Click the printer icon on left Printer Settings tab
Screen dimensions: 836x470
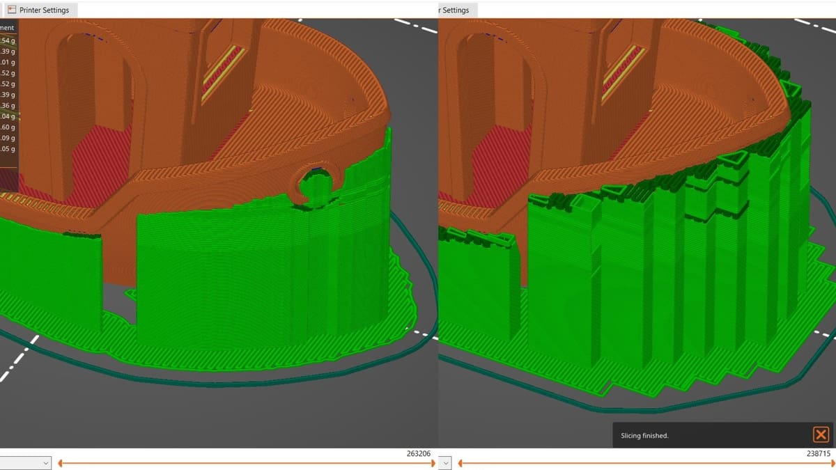click(x=12, y=10)
